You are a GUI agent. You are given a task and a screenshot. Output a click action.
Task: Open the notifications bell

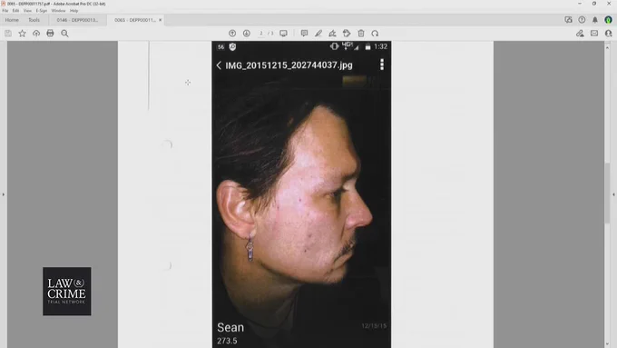(x=595, y=20)
